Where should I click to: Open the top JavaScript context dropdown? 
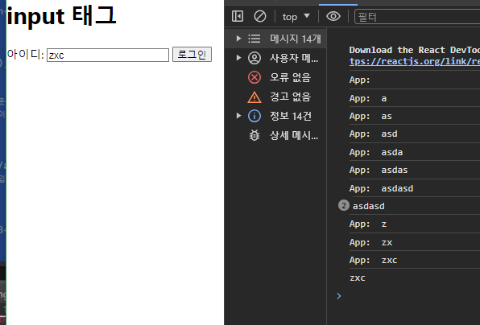tap(296, 17)
